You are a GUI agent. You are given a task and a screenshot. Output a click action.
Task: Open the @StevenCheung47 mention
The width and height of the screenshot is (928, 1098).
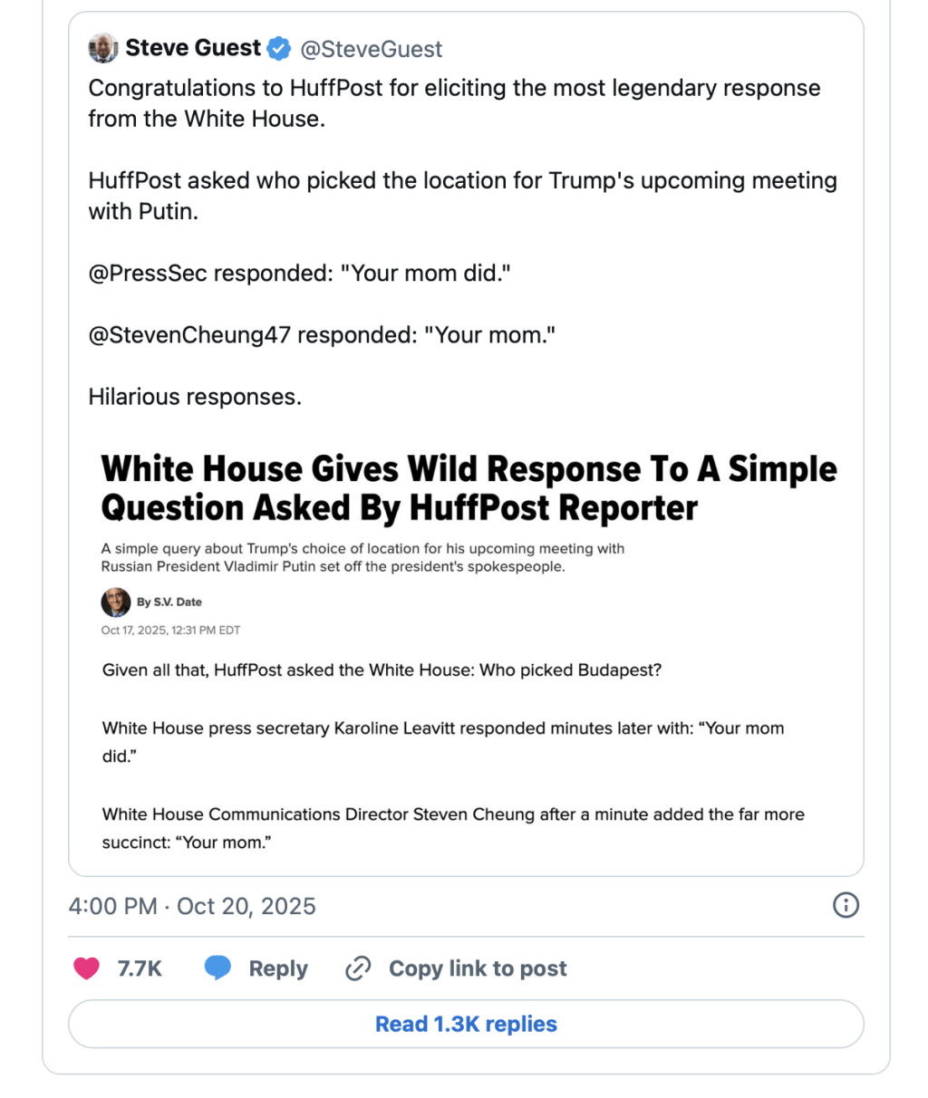click(189, 335)
